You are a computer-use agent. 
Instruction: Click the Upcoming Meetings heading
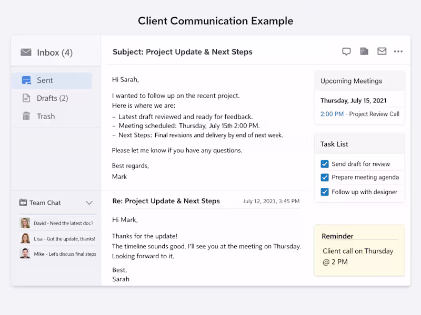[x=351, y=81]
